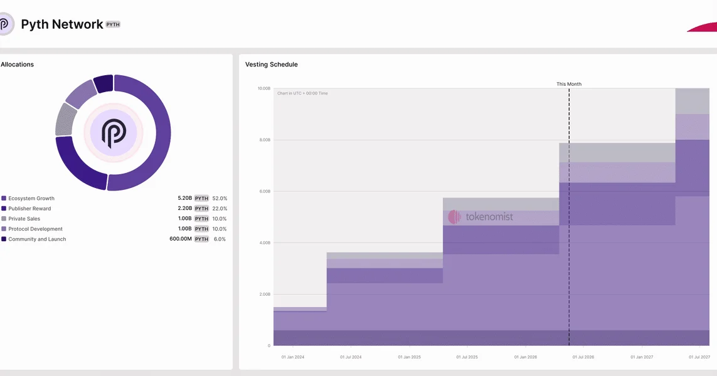Click the "Protocol Development" legend label
Image resolution: width=717 pixels, height=376 pixels.
[x=35, y=229]
